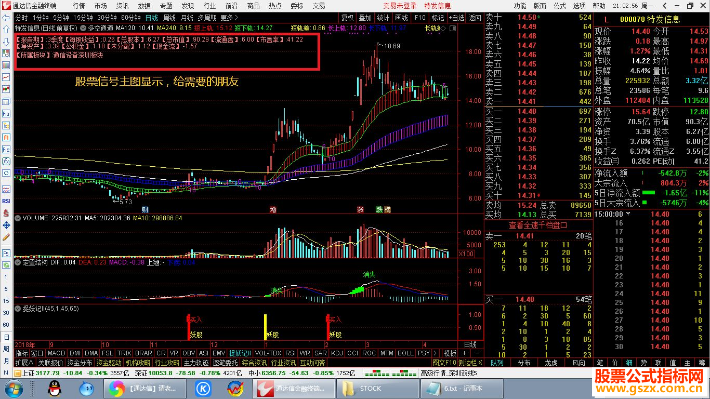710x399 pixels.
Task: Click the candlestick chart sidebar icon
Action: [6, 89]
